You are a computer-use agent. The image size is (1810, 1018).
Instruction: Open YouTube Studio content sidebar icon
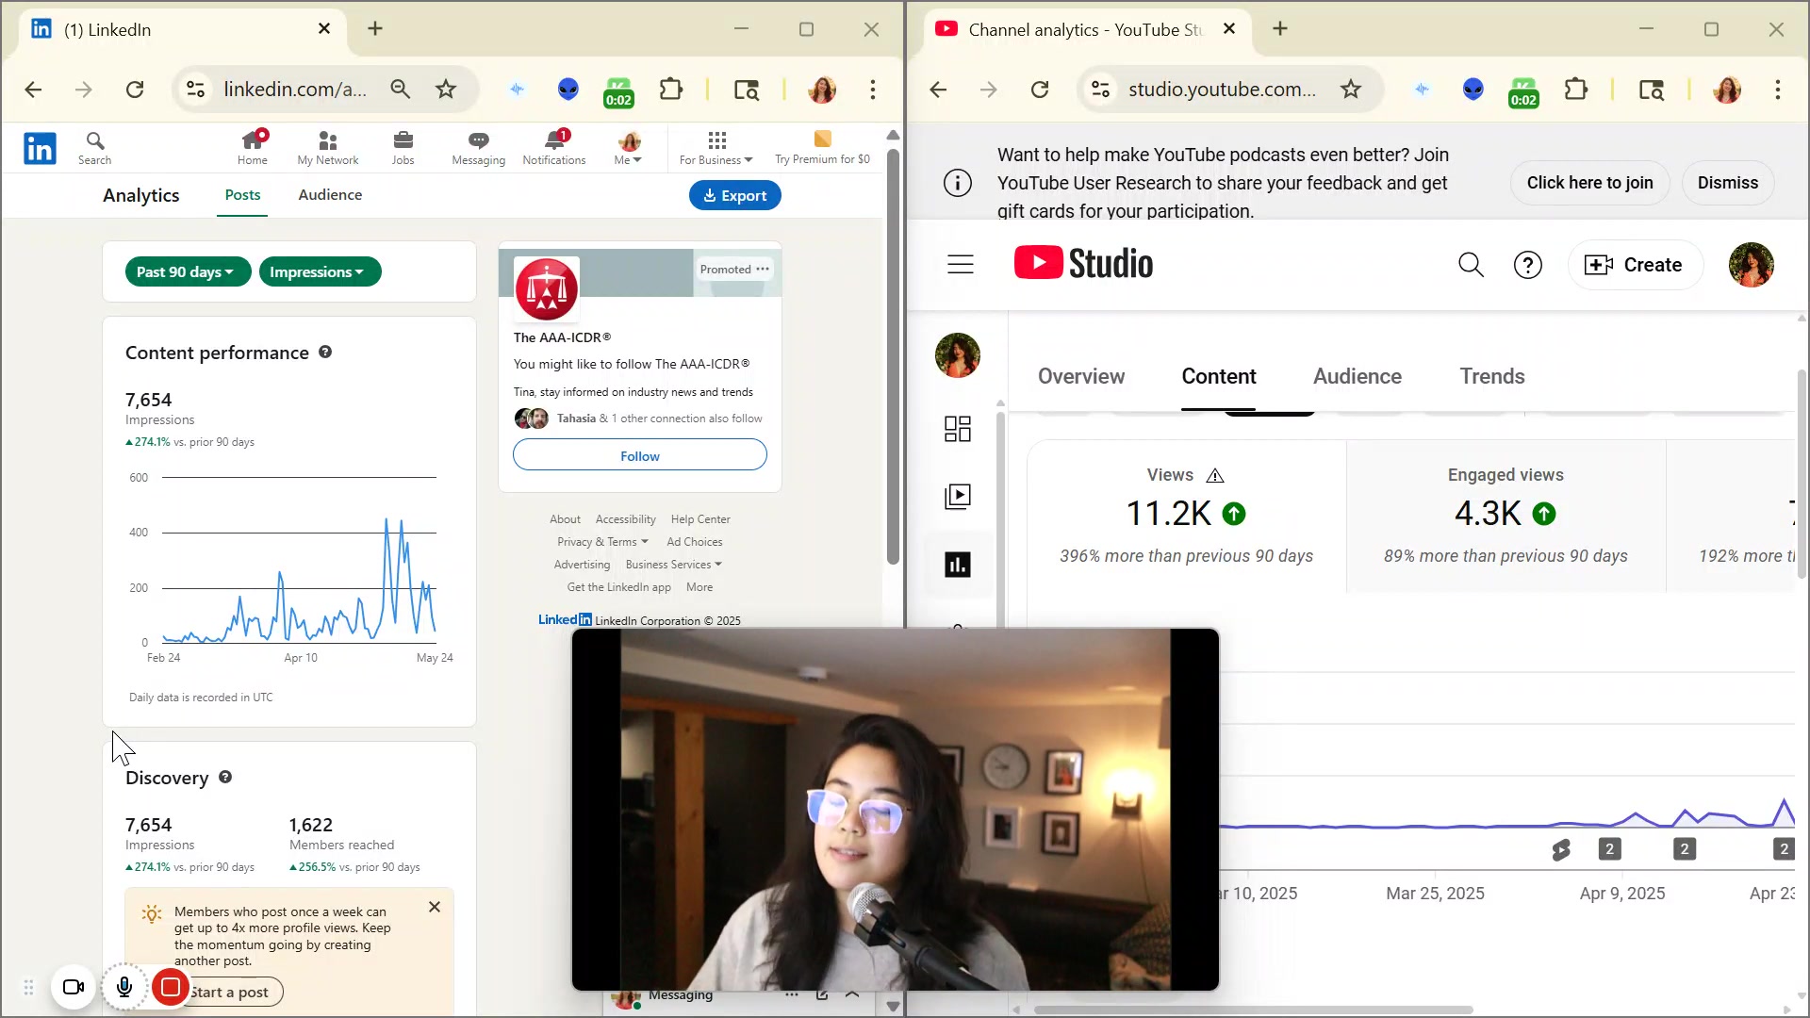pyautogui.click(x=958, y=497)
